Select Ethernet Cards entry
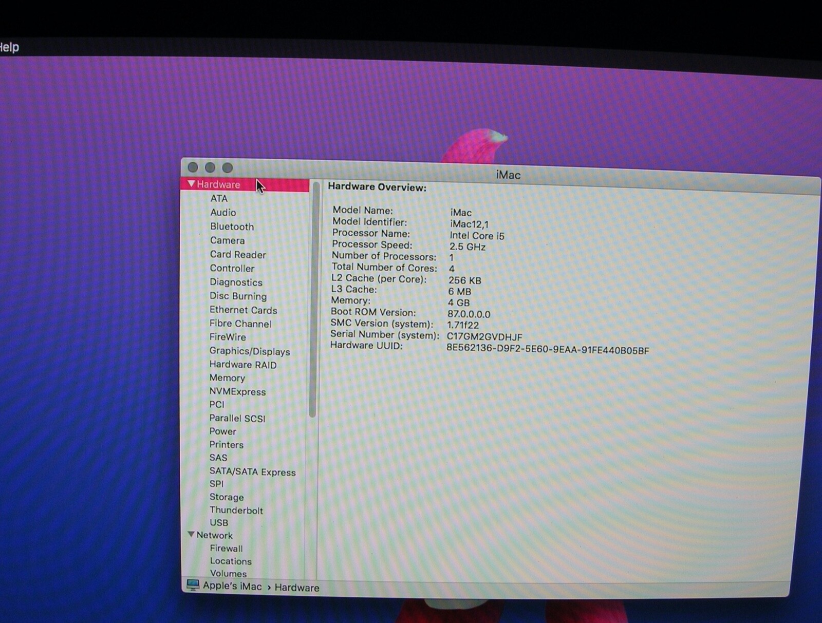 coord(243,310)
